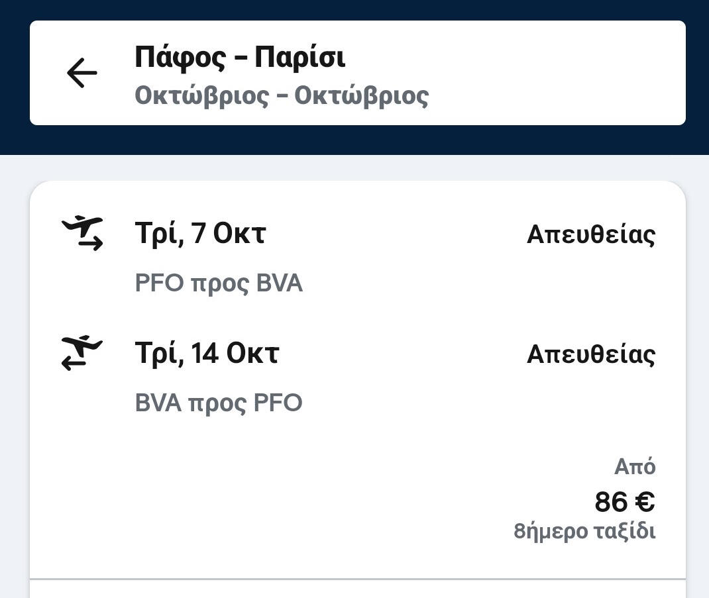Open the Πάφος – Παρίσι route search
This screenshot has height=598, width=709.
click(240, 57)
